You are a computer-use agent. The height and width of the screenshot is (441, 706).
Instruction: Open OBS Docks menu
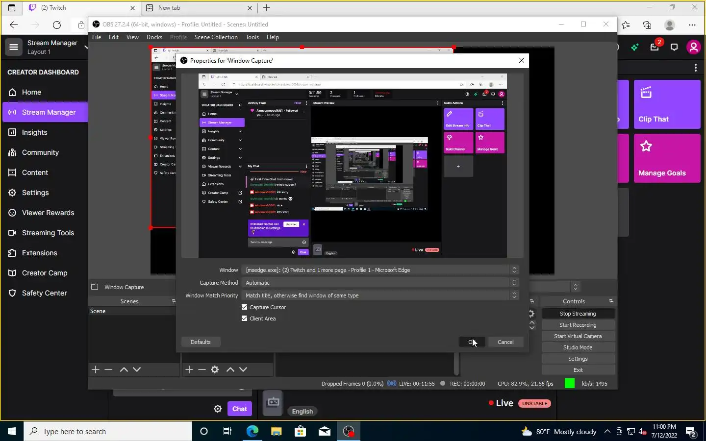(x=154, y=37)
